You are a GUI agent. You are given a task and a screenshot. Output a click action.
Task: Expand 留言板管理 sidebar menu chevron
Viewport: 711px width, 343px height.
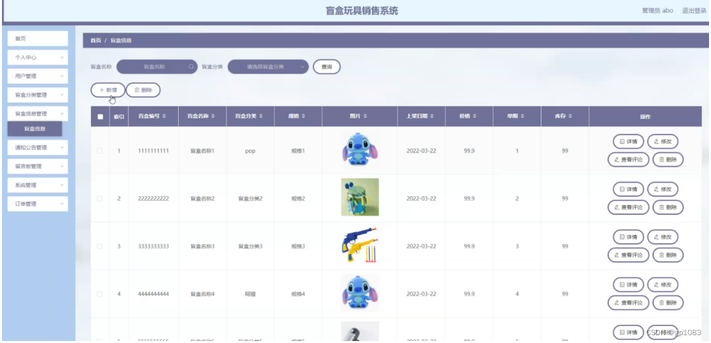click(x=62, y=166)
